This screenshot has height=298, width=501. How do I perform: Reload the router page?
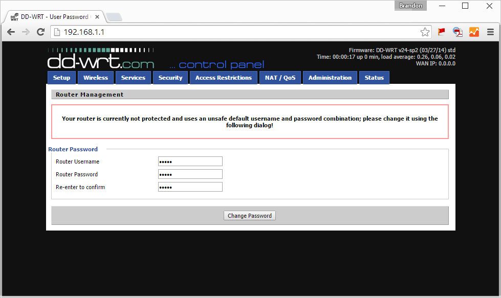[x=40, y=32]
